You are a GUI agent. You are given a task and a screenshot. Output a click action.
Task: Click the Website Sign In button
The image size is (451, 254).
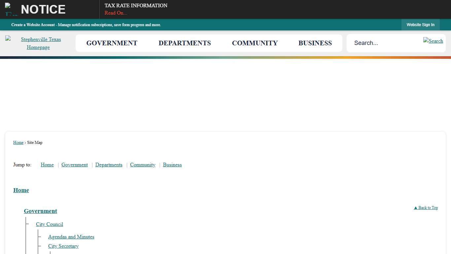(x=420, y=25)
